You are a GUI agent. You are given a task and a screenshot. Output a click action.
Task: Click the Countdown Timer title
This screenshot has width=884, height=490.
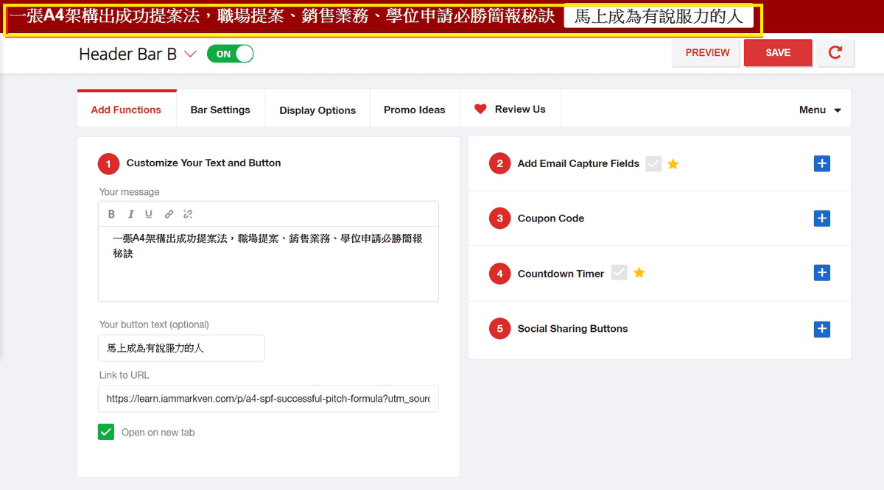[561, 274]
